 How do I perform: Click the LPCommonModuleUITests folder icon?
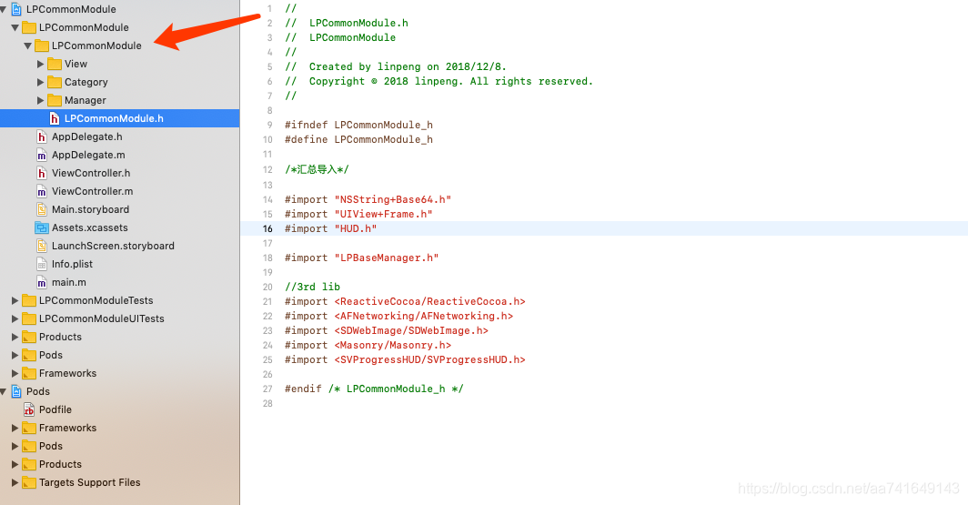[29, 318]
